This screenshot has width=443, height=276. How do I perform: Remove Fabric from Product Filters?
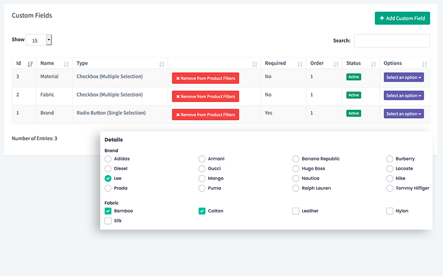205,96
